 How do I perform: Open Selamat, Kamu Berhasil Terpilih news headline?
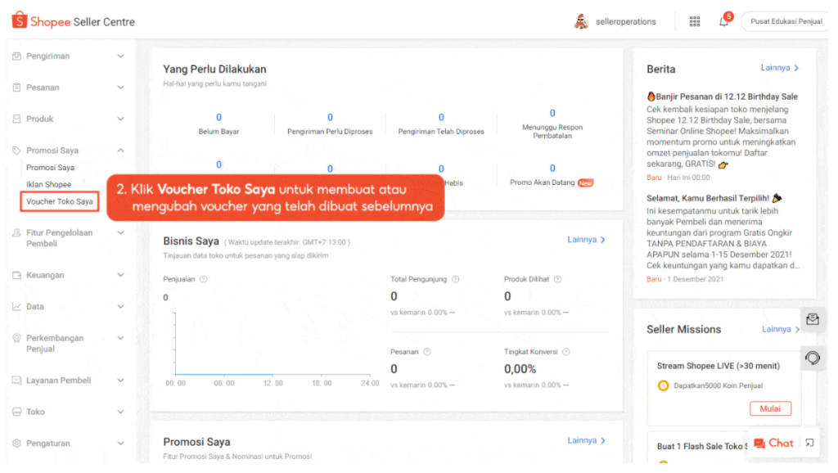tap(714, 198)
